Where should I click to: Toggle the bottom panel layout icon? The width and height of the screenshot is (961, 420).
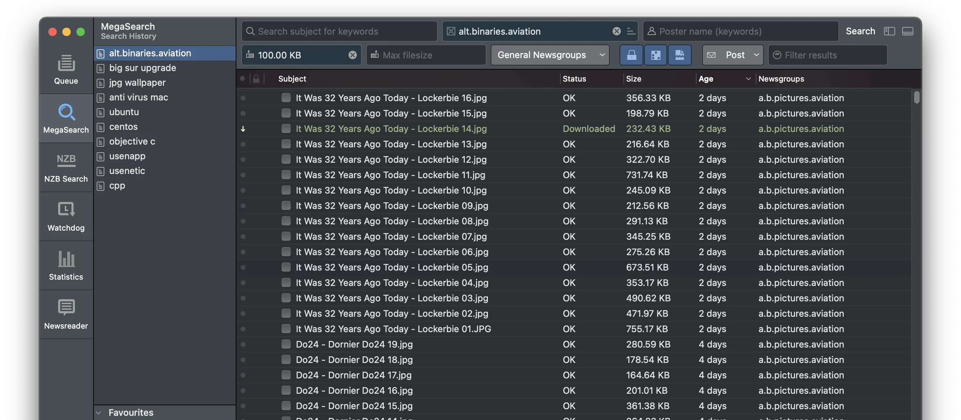(907, 31)
